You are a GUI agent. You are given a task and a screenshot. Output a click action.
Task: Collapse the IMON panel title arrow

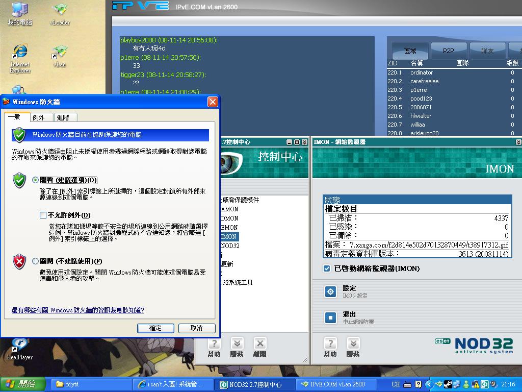point(518,142)
